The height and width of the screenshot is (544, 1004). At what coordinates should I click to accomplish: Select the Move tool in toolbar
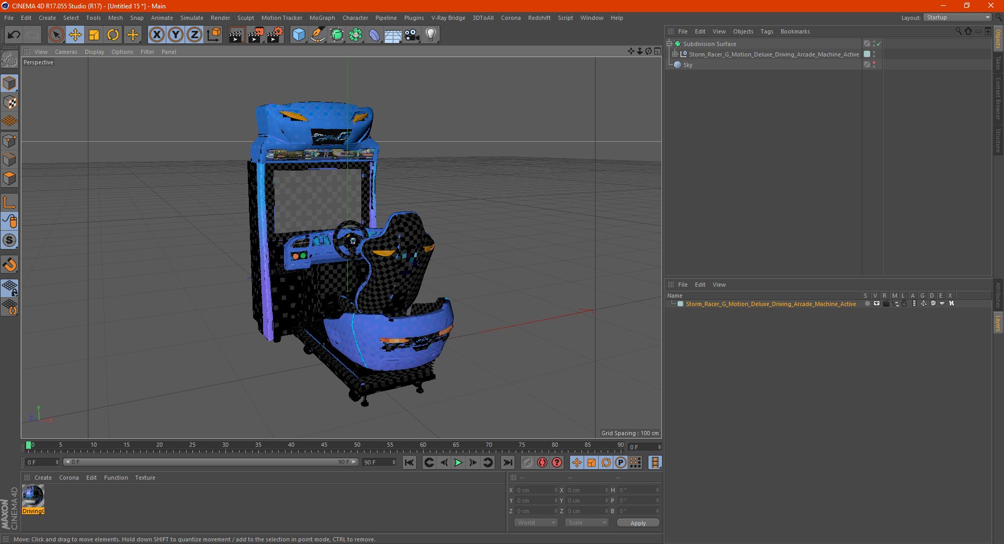(x=75, y=35)
